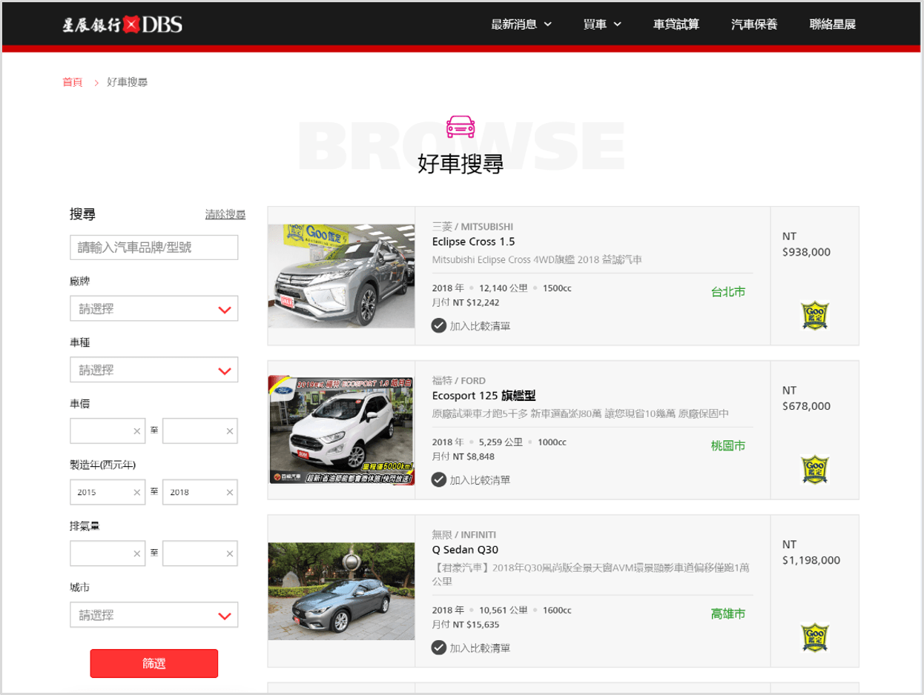Click the pink car icon above 好車搜尋
Viewport: 924px width, 695px height.
[x=461, y=127]
